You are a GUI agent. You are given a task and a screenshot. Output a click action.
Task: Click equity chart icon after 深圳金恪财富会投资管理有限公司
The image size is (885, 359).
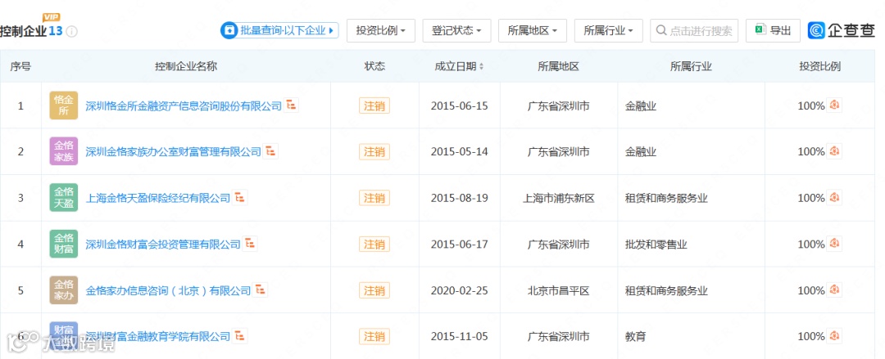coord(251,244)
